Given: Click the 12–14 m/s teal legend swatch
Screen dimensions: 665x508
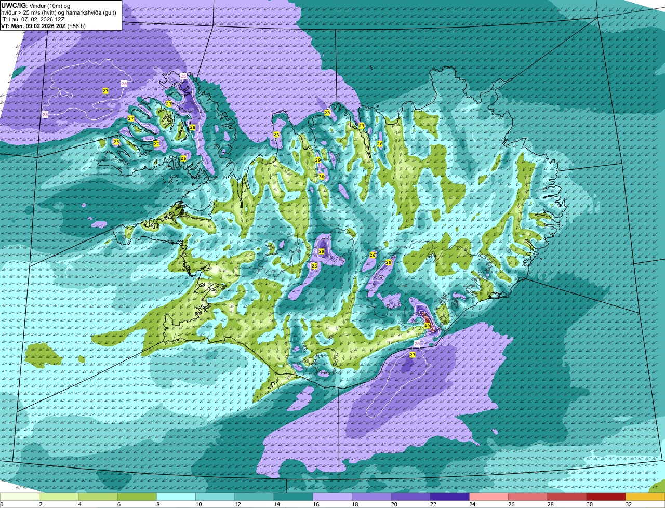Looking at the screenshot, I should pyautogui.click(x=254, y=497).
